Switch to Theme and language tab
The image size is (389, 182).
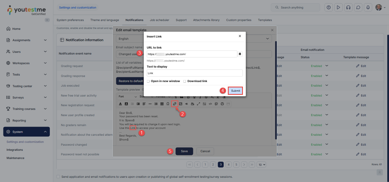click(105, 20)
